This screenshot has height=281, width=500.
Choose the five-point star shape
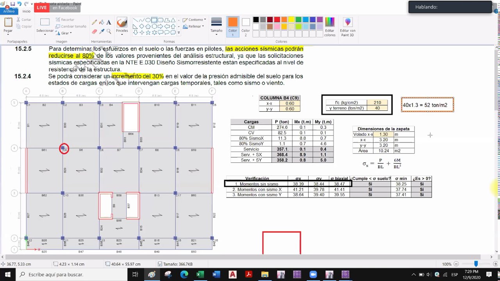coord(148,33)
